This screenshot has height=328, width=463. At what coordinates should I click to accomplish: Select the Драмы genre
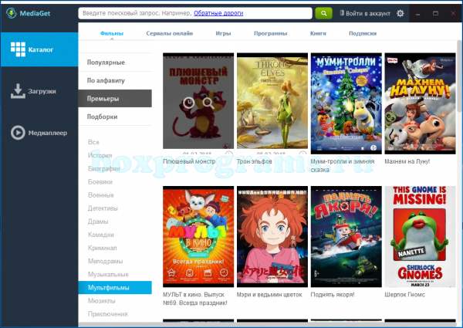(98, 221)
